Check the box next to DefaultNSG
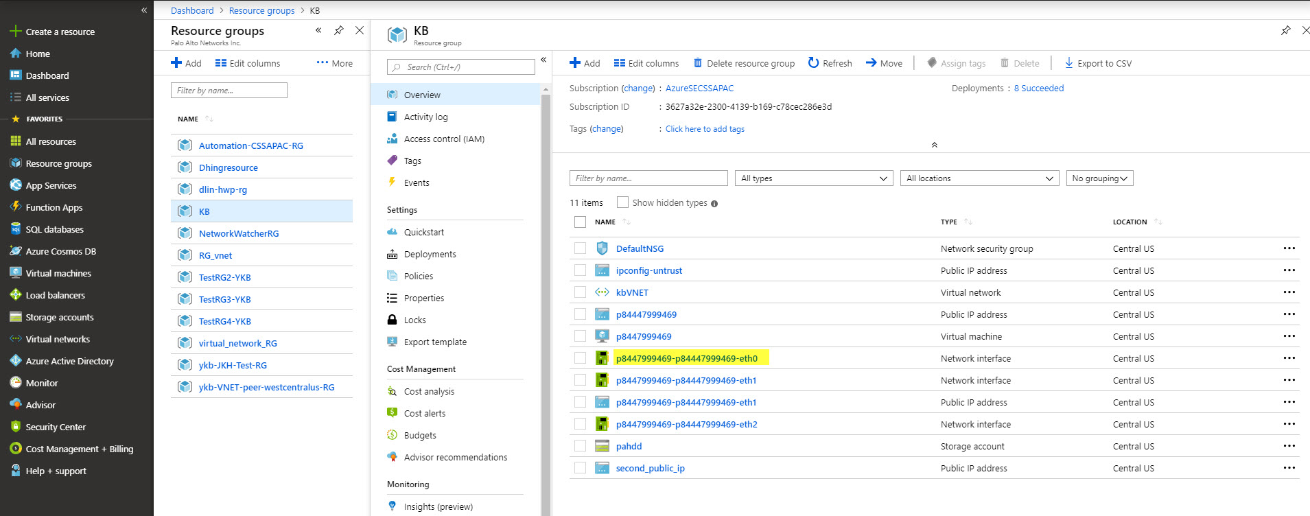1310x516 pixels. [581, 248]
